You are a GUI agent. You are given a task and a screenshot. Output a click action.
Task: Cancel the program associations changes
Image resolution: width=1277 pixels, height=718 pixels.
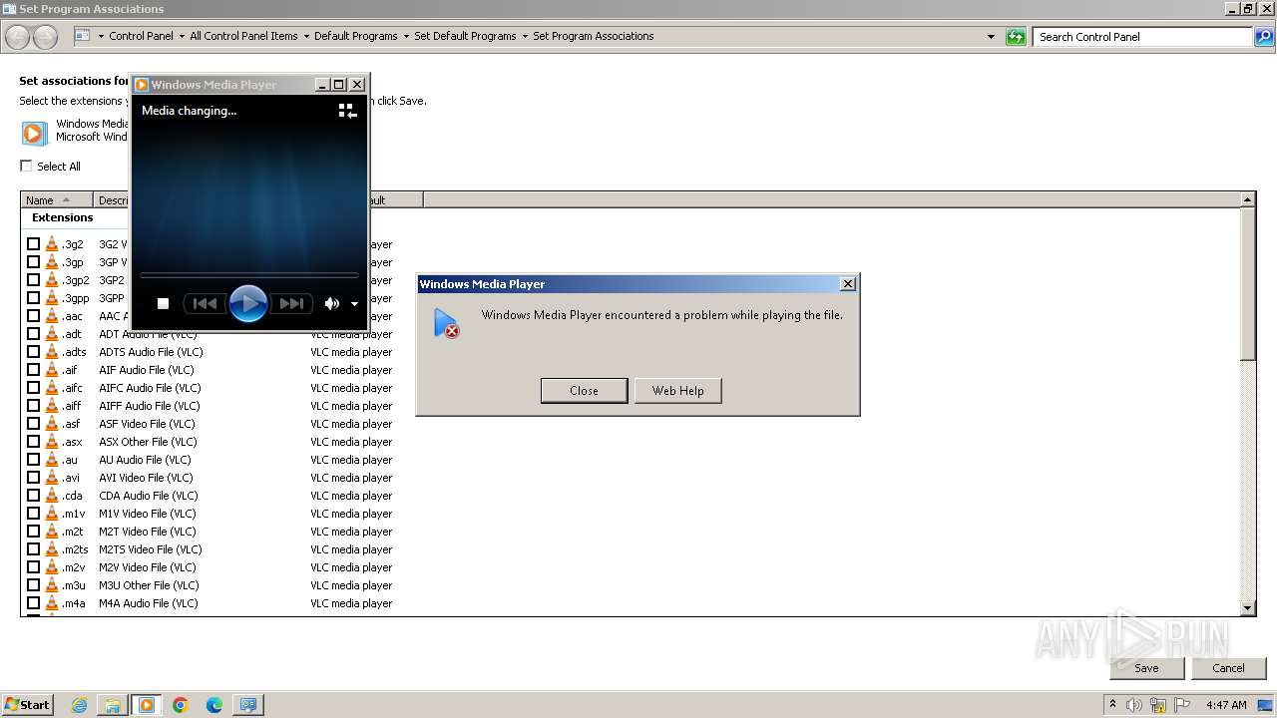(1228, 668)
